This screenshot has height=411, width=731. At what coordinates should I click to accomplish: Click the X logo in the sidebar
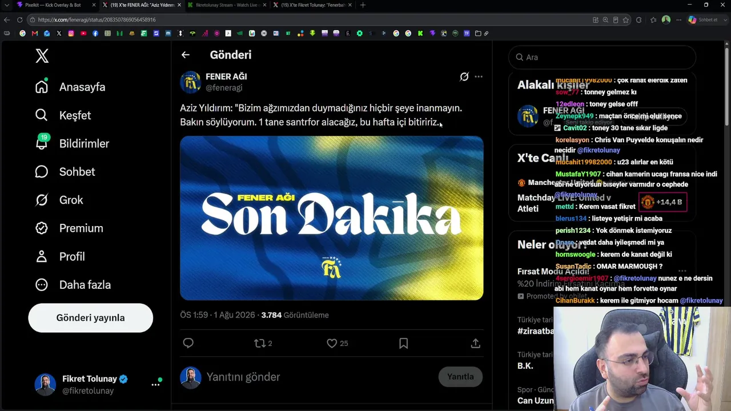tap(42, 56)
